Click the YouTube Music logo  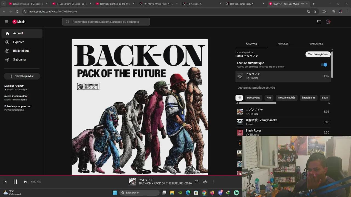click(x=19, y=22)
